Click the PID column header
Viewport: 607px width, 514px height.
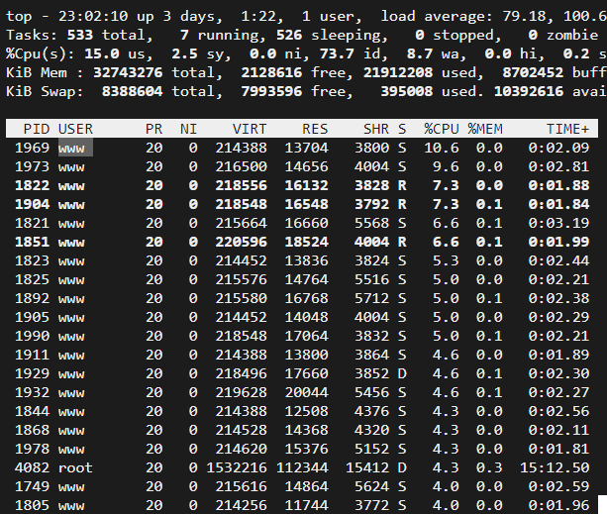(37, 129)
